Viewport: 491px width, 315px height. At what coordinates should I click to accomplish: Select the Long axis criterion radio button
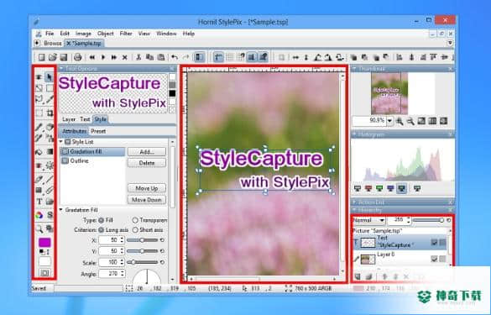click(x=102, y=230)
